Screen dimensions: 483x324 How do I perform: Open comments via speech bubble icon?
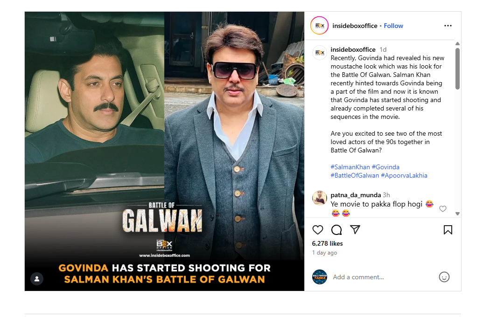tap(336, 230)
